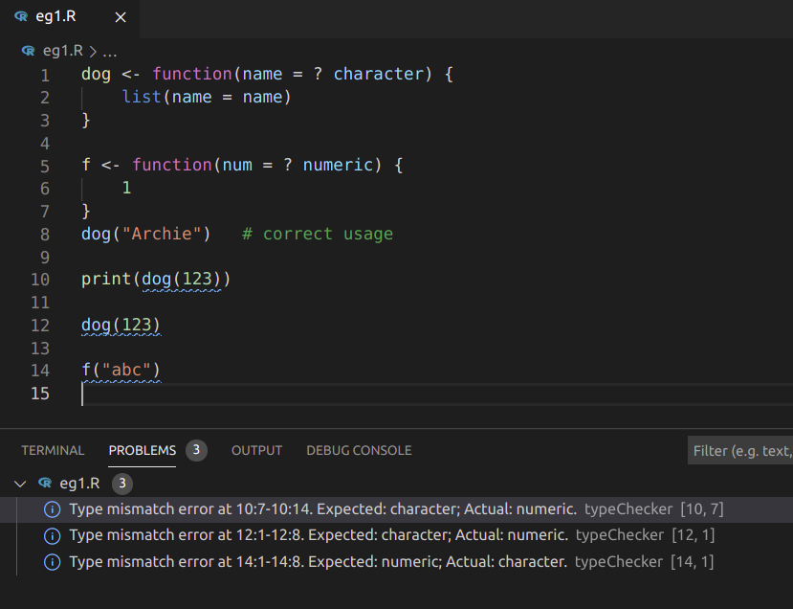Select the type mismatch error at 10:7-10:14
The height and width of the screenshot is (609, 793).
tap(396, 509)
